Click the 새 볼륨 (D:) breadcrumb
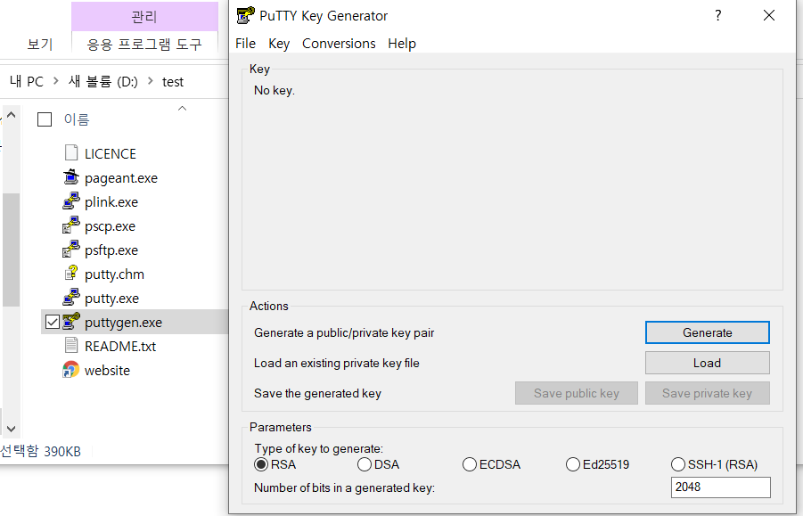 point(102,81)
